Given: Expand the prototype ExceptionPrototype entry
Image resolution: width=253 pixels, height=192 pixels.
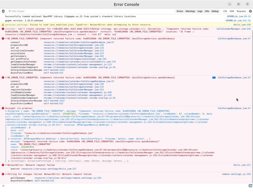Looking at the screenshot, I should [x=9, y=161].
